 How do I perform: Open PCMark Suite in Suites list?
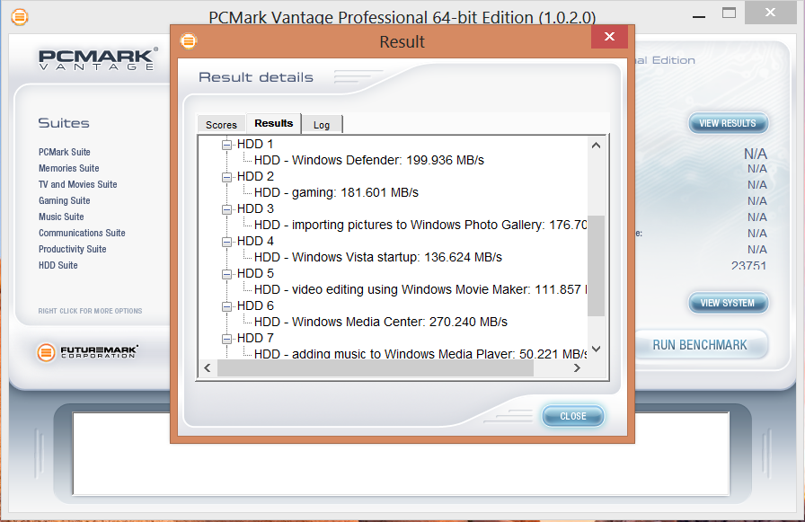click(65, 152)
